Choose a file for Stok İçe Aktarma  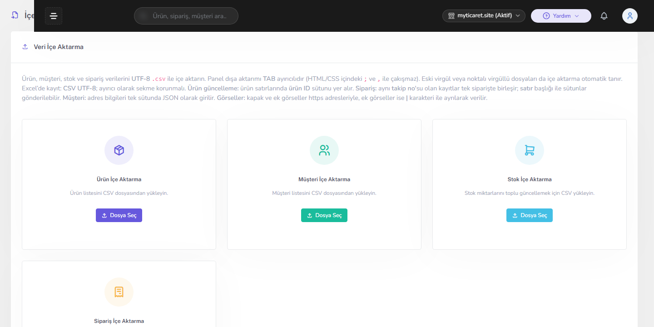click(530, 215)
